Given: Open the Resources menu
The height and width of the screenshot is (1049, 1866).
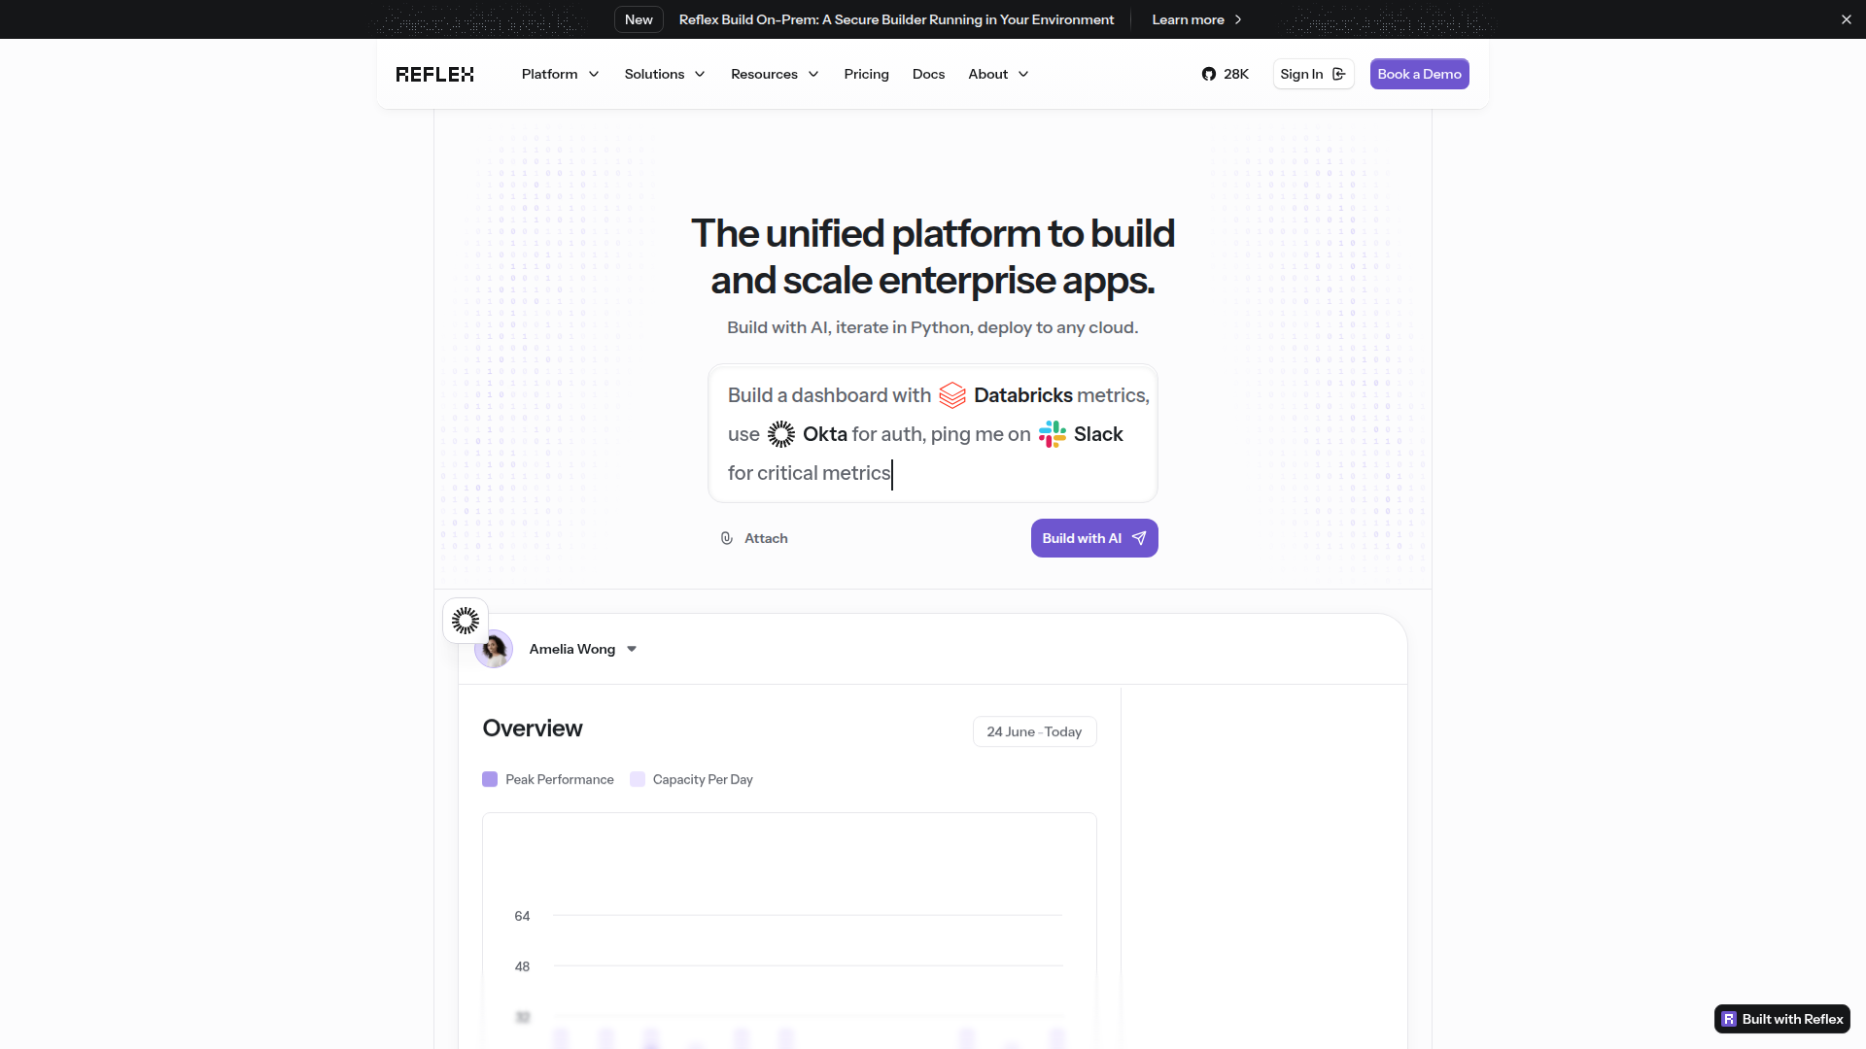Looking at the screenshot, I should tap(775, 75).
